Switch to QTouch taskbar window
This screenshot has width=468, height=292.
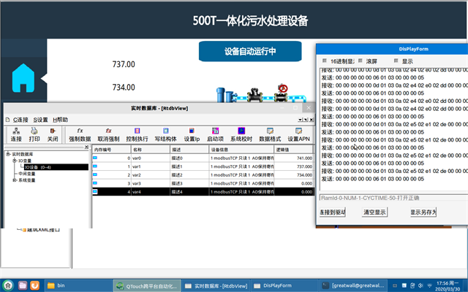(148, 285)
